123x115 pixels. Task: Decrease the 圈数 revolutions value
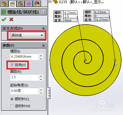click(41, 79)
